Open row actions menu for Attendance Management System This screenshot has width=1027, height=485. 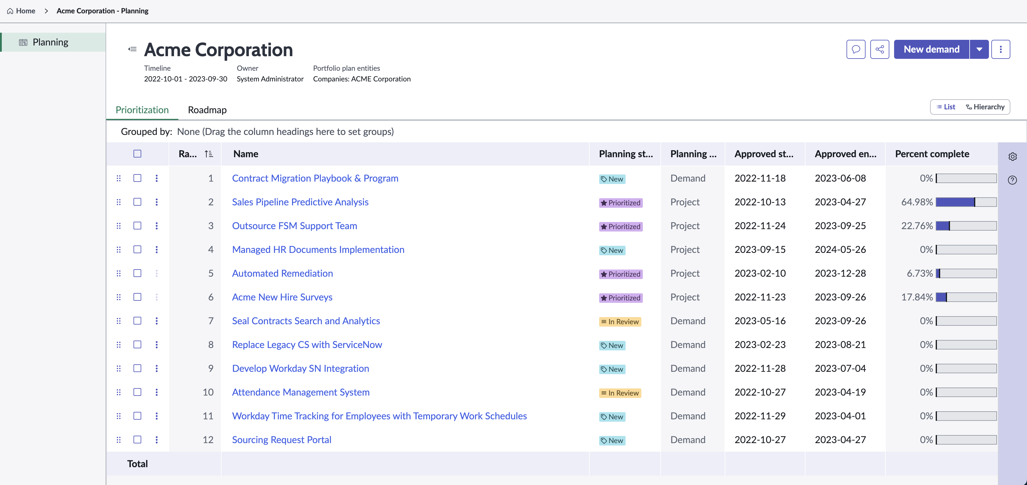point(157,392)
